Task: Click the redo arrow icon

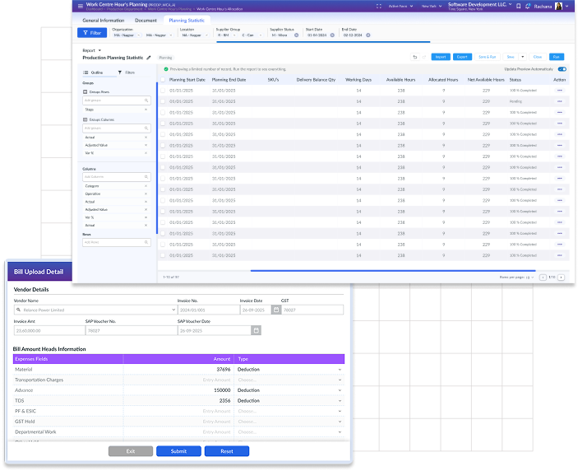Action: point(424,57)
